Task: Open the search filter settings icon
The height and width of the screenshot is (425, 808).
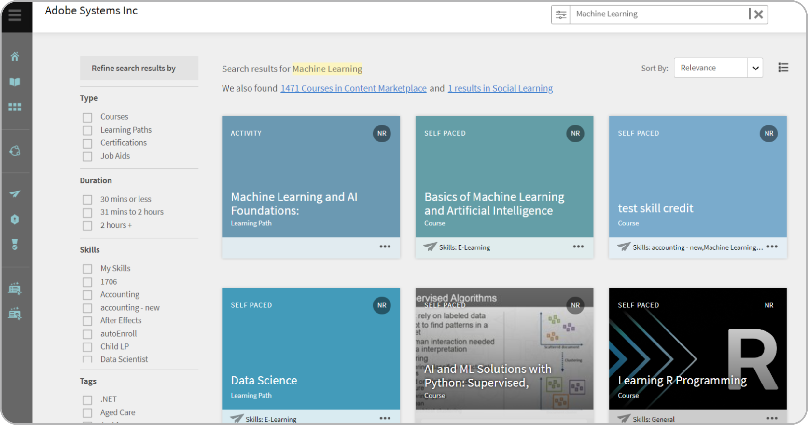Action: coord(561,14)
